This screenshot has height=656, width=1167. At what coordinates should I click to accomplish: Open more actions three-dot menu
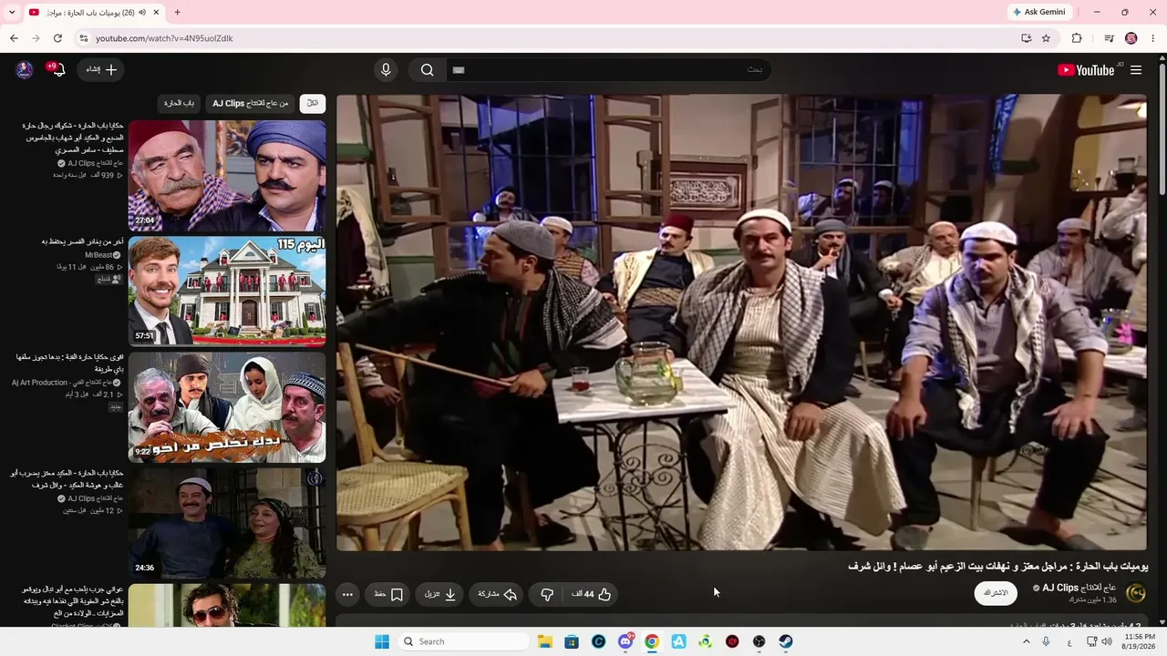point(347,594)
